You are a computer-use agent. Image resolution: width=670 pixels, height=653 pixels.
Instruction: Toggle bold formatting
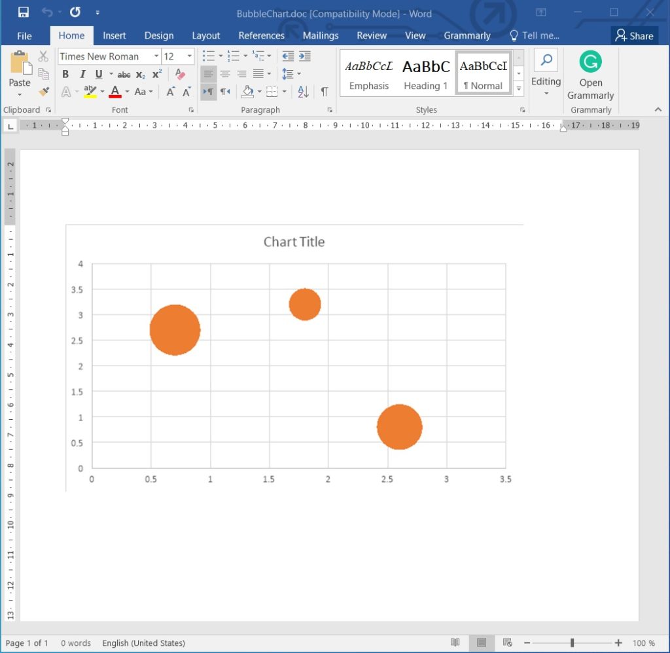pyautogui.click(x=65, y=73)
